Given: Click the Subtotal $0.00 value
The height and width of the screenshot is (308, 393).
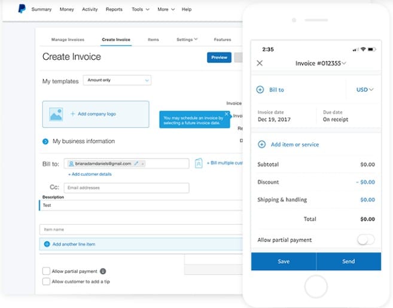Looking at the screenshot, I should pos(368,164).
